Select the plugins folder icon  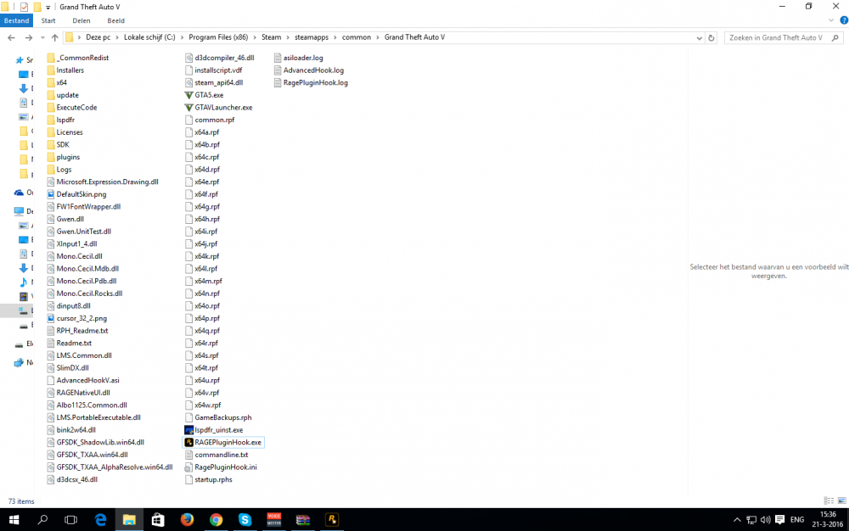51,158
